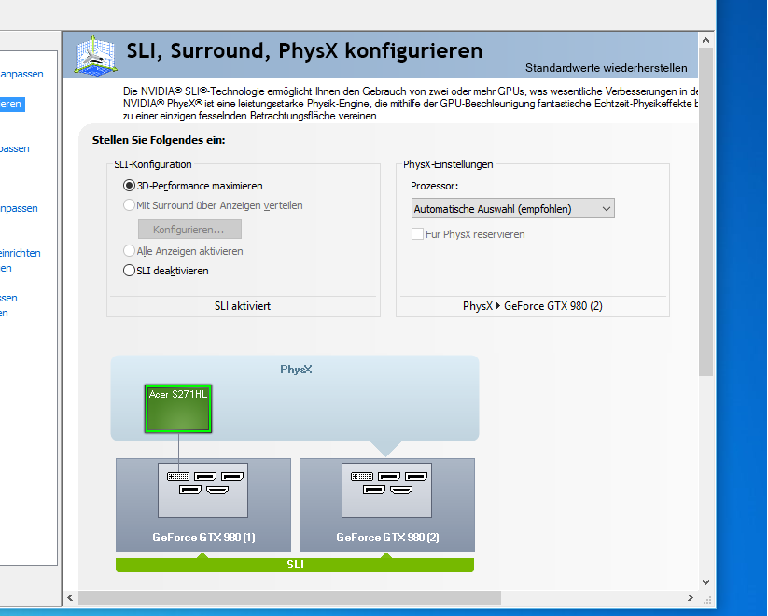Click the SLI/PhysX 3D header icon
Viewport: 768px width, 616px height.
coord(96,55)
